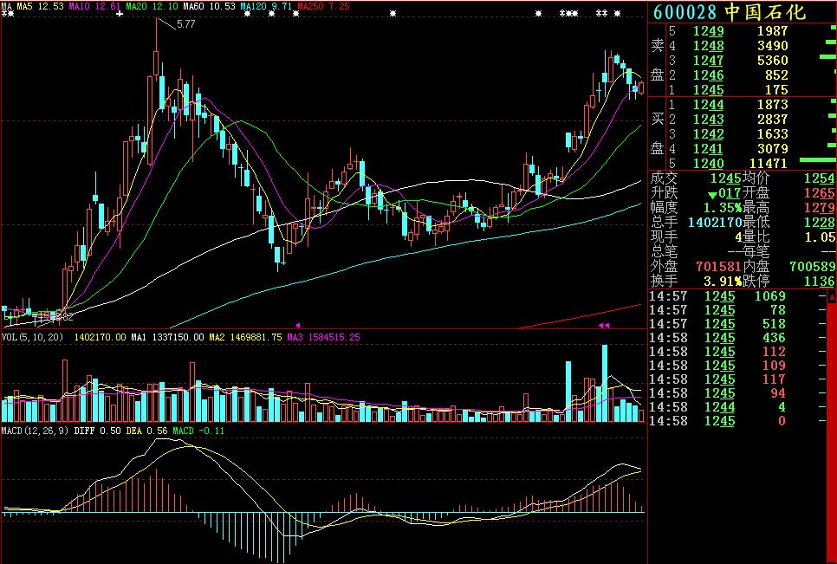837x564 pixels.
Task: Click the green down triangle beside 017
Action: (x=712, y=193)
